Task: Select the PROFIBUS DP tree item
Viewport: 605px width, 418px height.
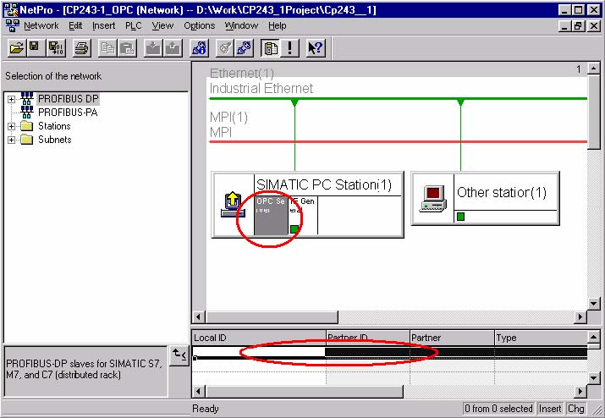Action: click(x=69, y=99)
